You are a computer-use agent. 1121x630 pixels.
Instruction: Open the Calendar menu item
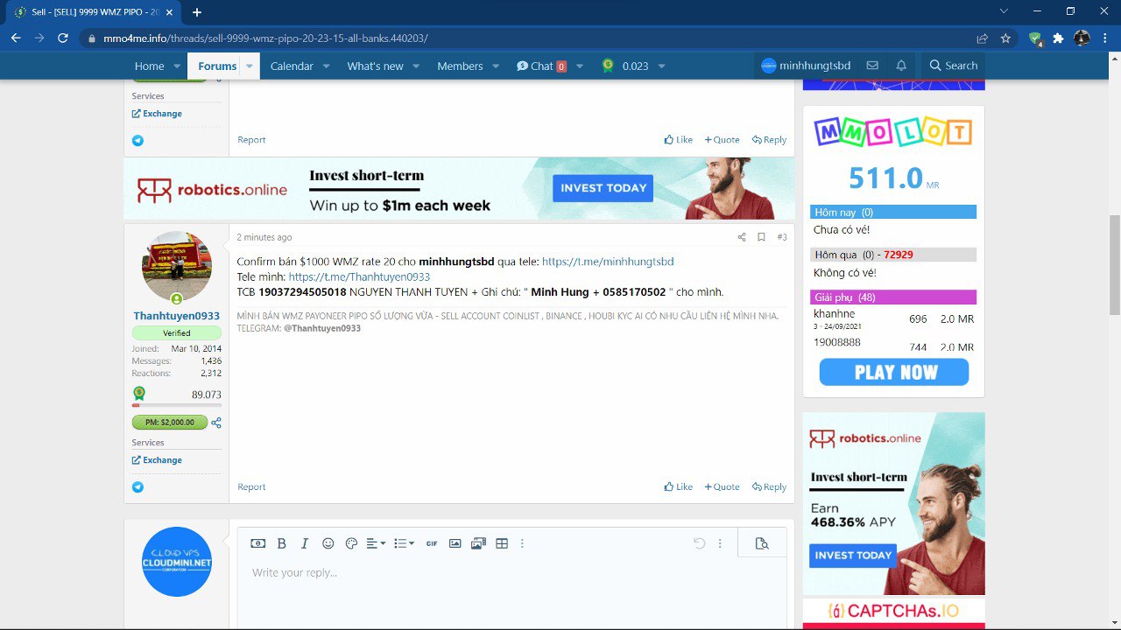[292, 66]
